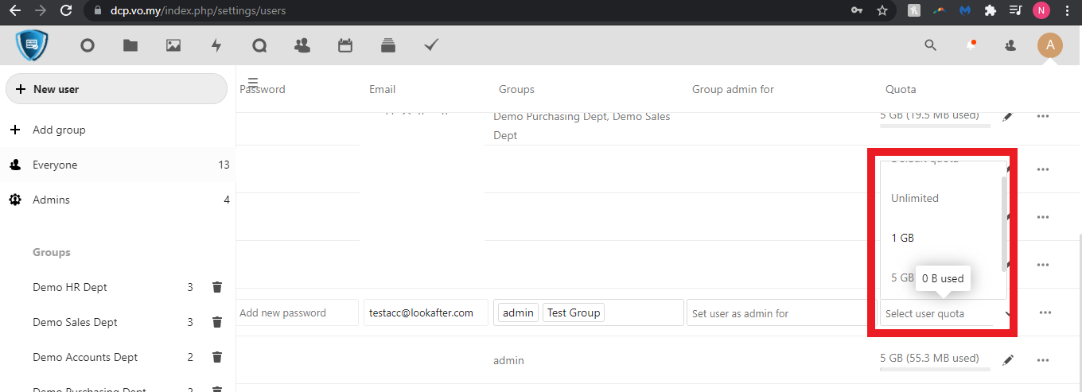Click the Add new password field
Image resolution: width=1082 pixels, height=392 pixels.
(297, 313)
